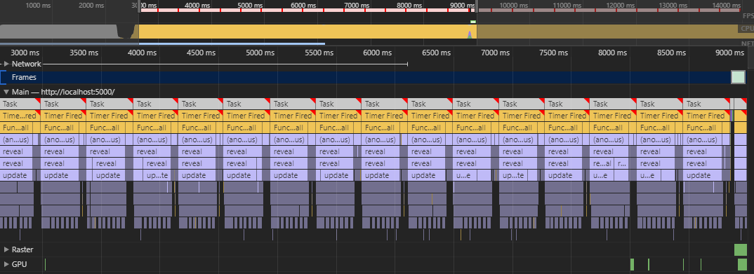754x274 pixels.
Task: Expand the Raster track
Action: tap(6, 249)
